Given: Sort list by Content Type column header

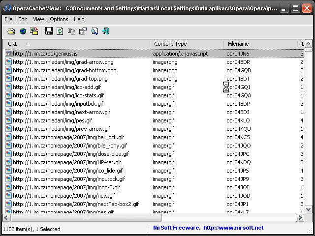Looking at the screenshot, I should (187, 44).
